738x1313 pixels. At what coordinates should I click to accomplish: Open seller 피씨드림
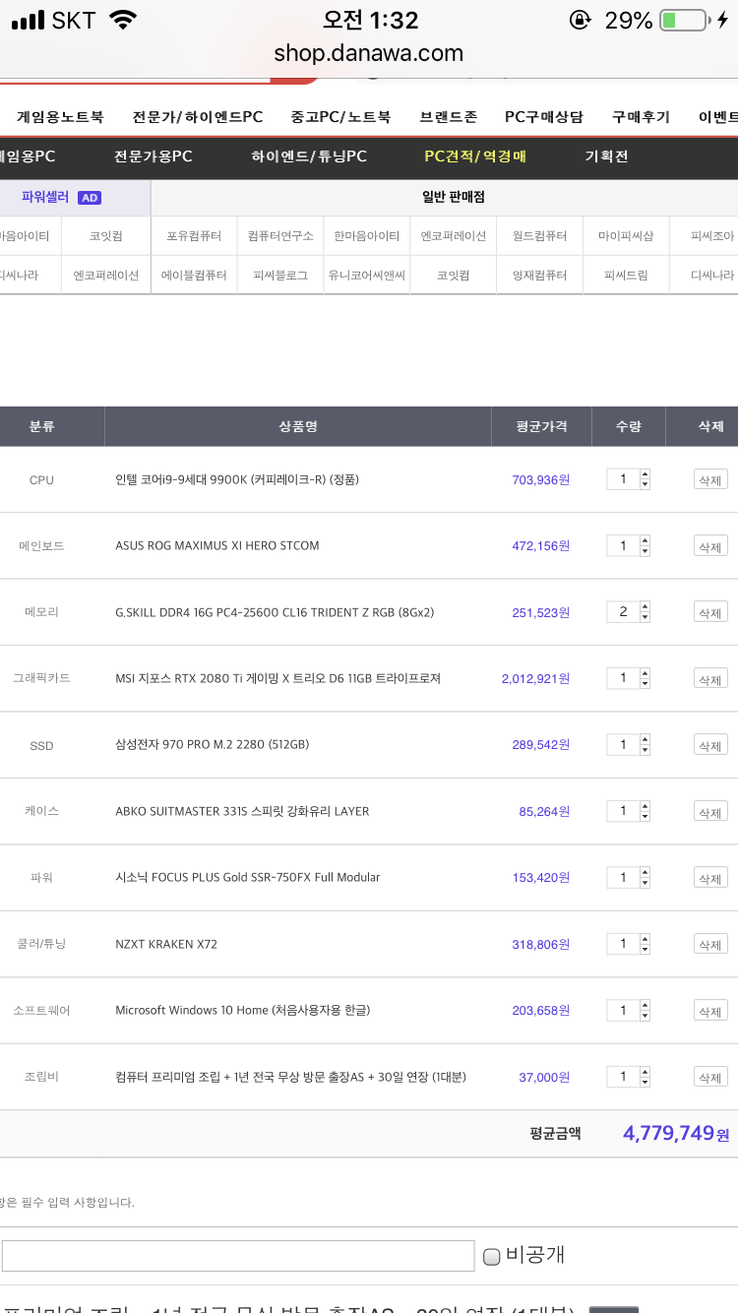click(x=626, y=276)
